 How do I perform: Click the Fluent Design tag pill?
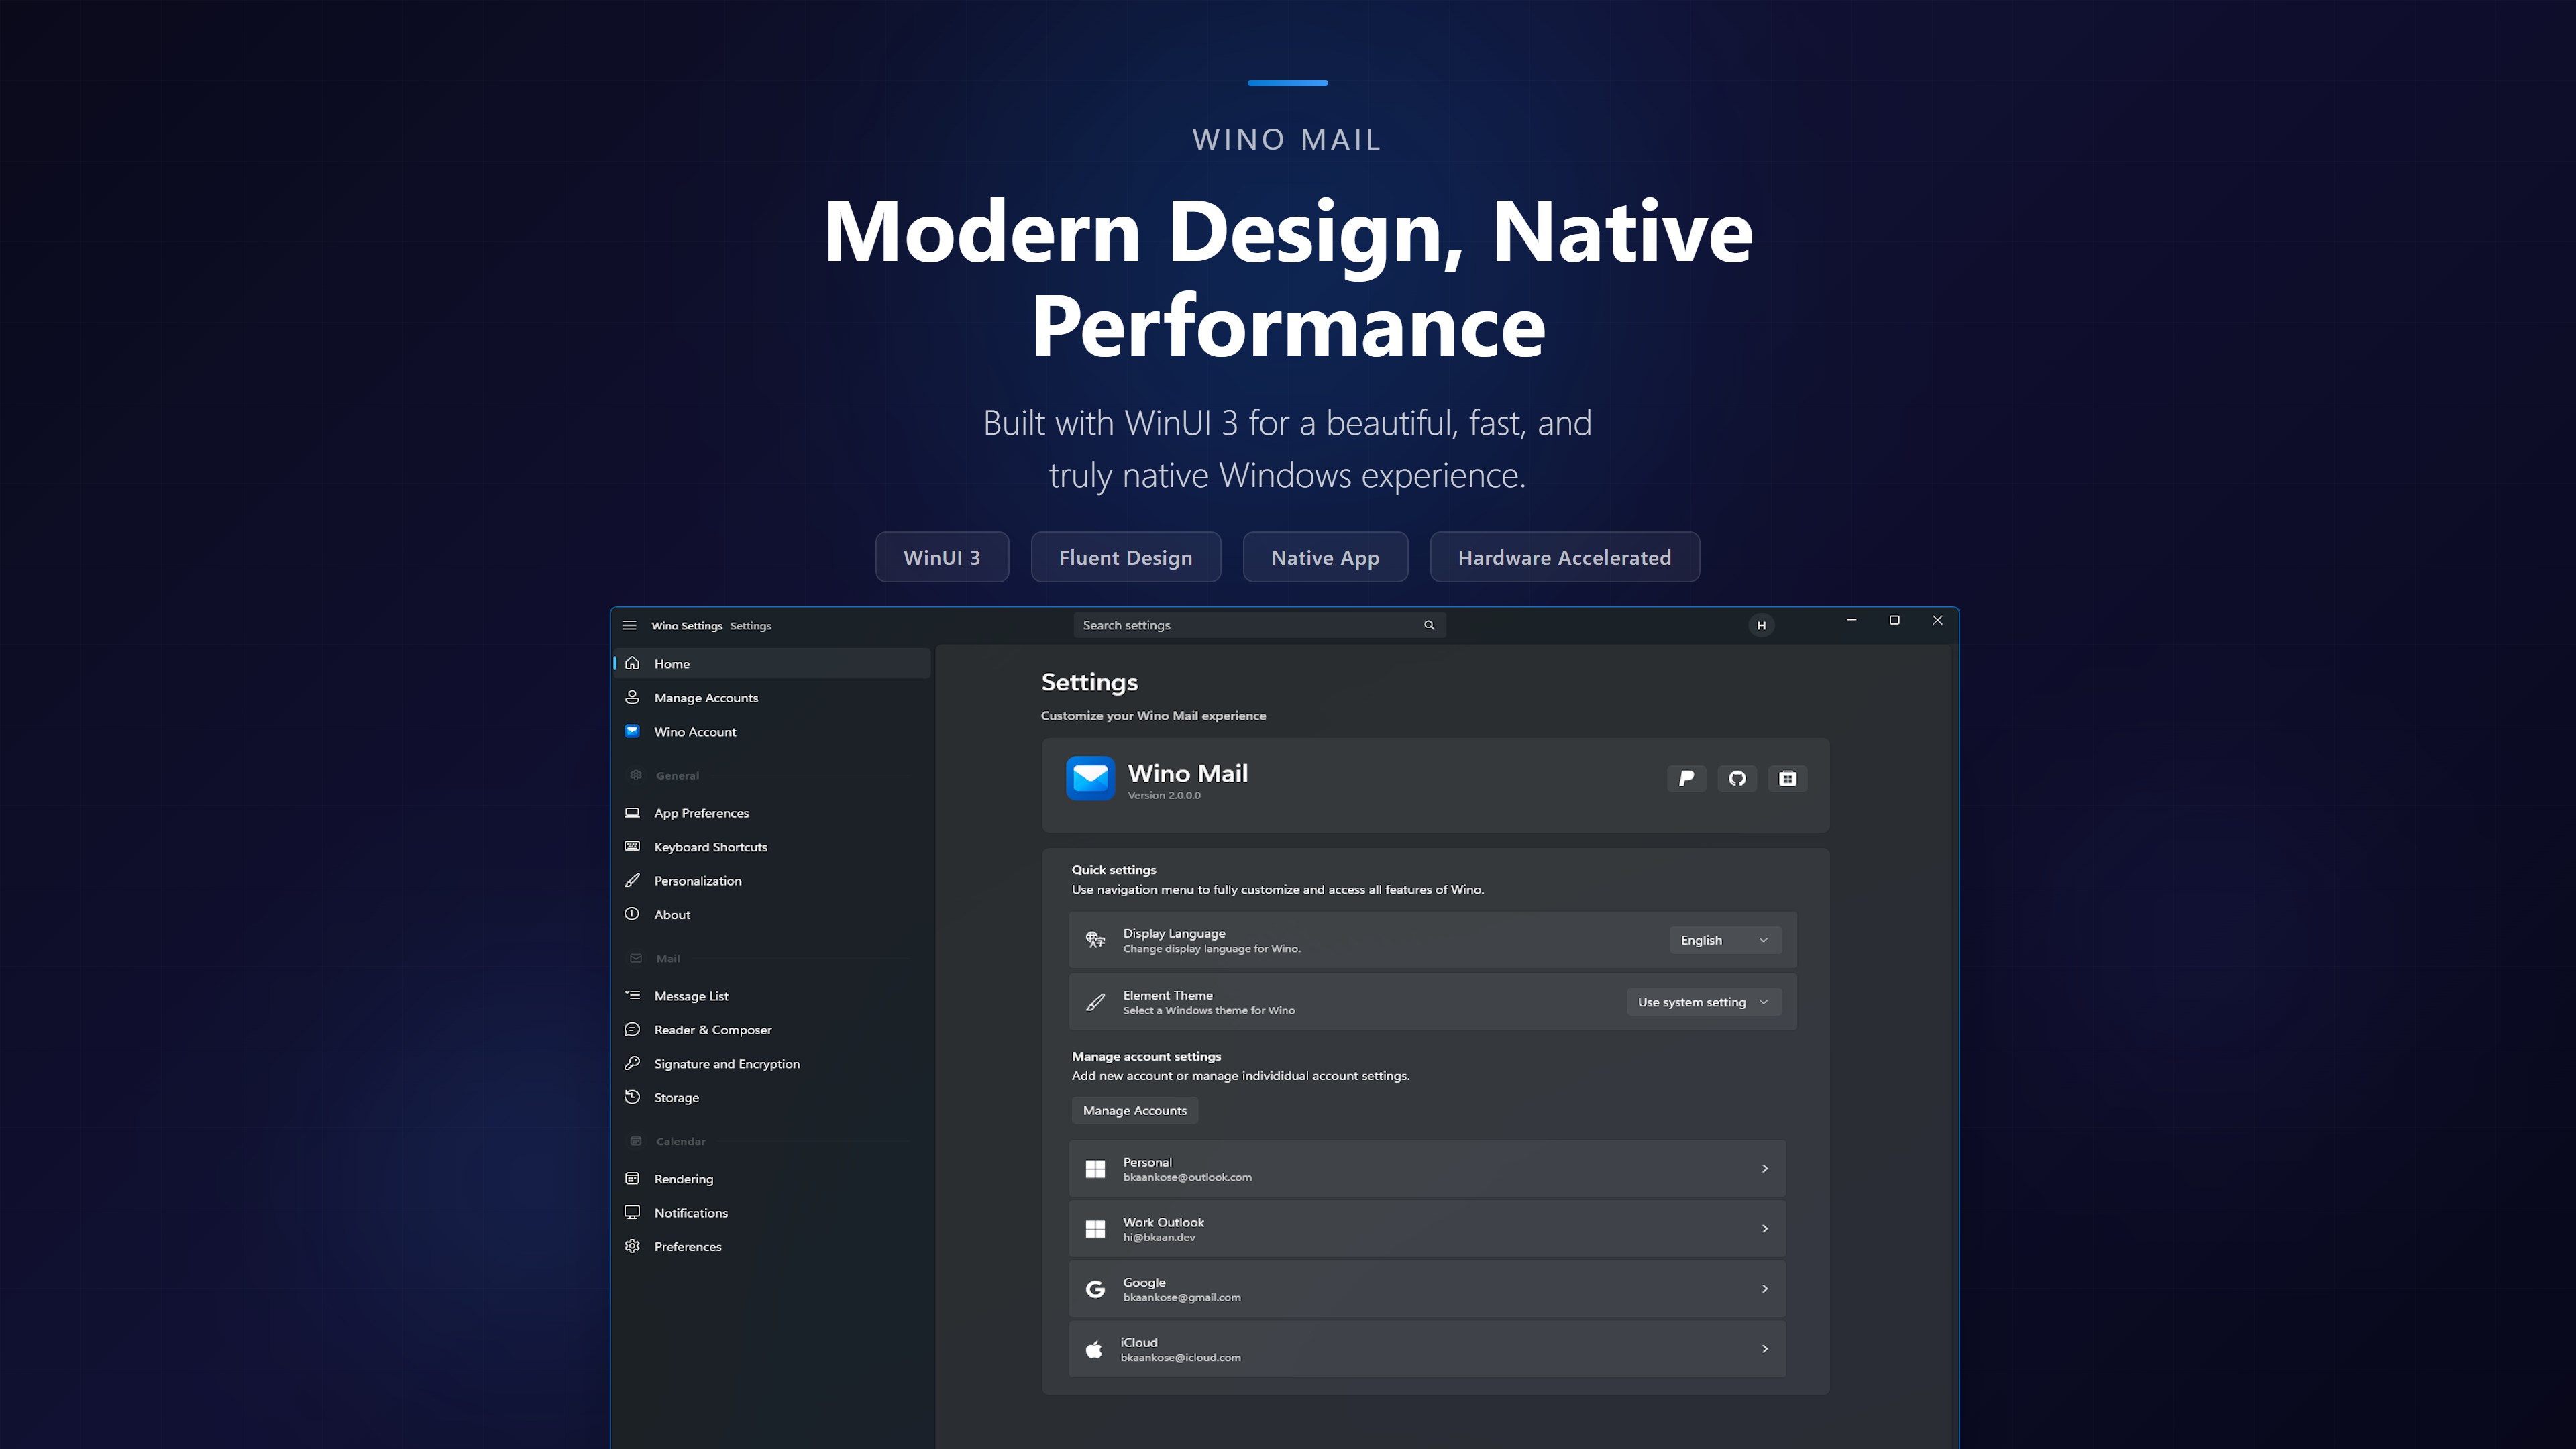pos(1125,557)
